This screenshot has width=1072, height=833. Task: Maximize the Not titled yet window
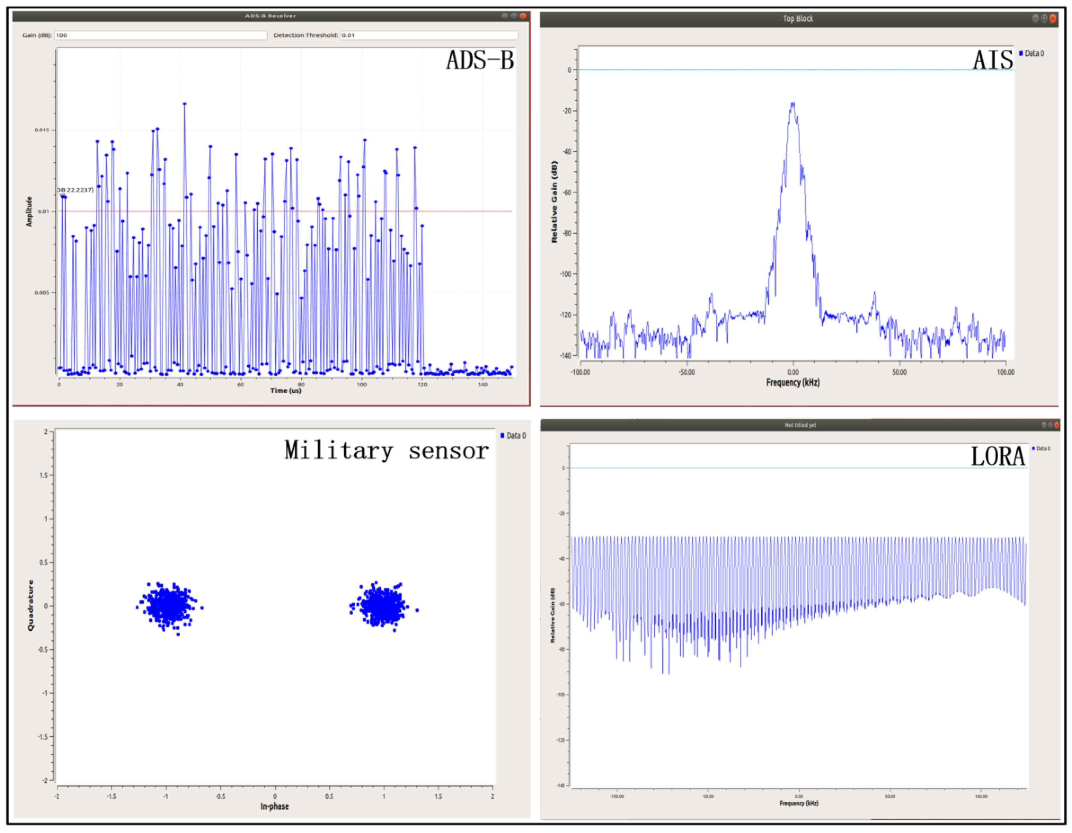[x=1050, y=425]
